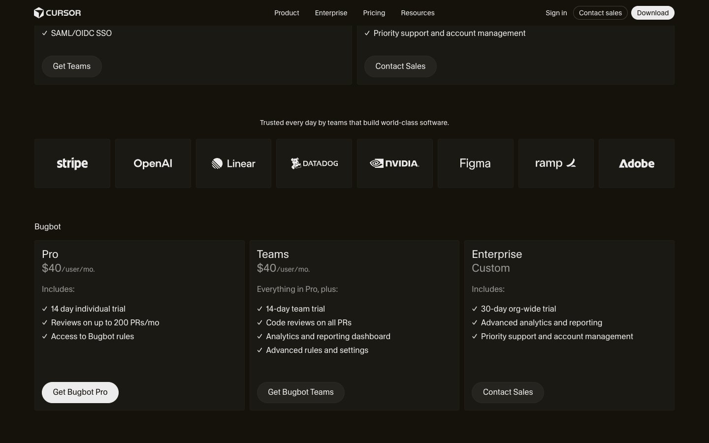Image resolution: width=709 pixels, height=443 pixels.
Task: Select the Get Bugbot Teams button
Action: (300, 392)
